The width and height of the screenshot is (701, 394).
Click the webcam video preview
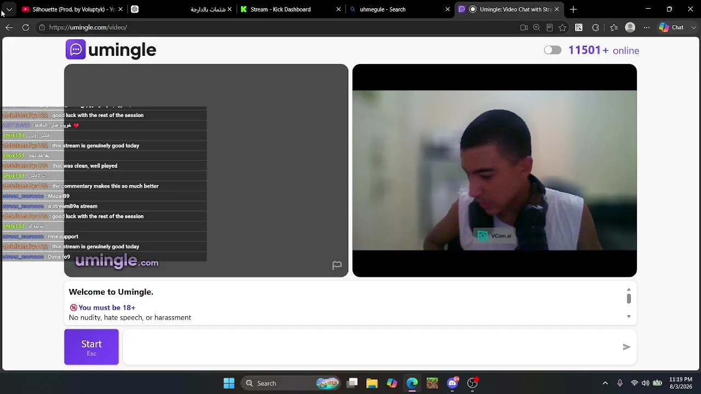click(495, 170)
